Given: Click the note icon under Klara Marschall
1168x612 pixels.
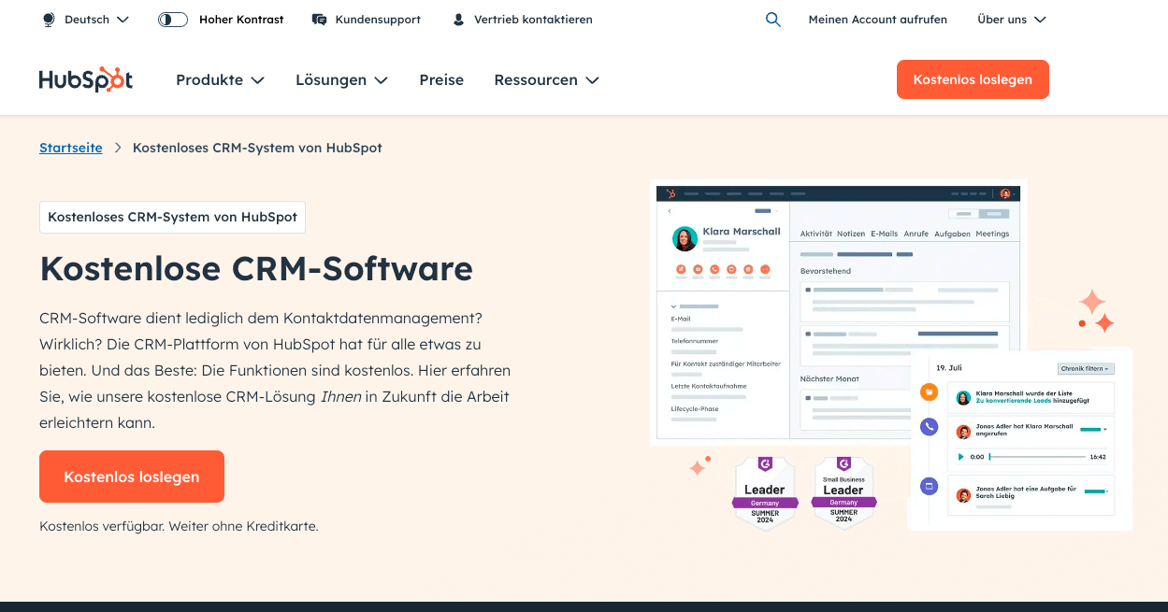Looking at the screenshot, I should coord(681,270).
